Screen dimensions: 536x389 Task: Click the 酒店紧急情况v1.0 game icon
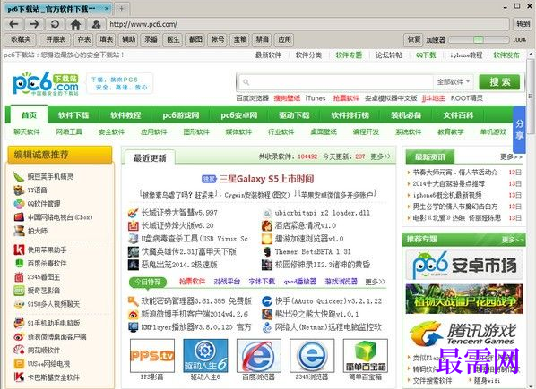266,225
